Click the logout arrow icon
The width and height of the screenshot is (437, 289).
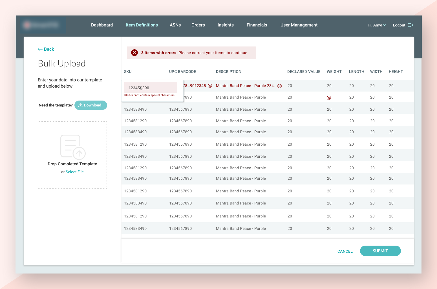click(x=410, y=25)
